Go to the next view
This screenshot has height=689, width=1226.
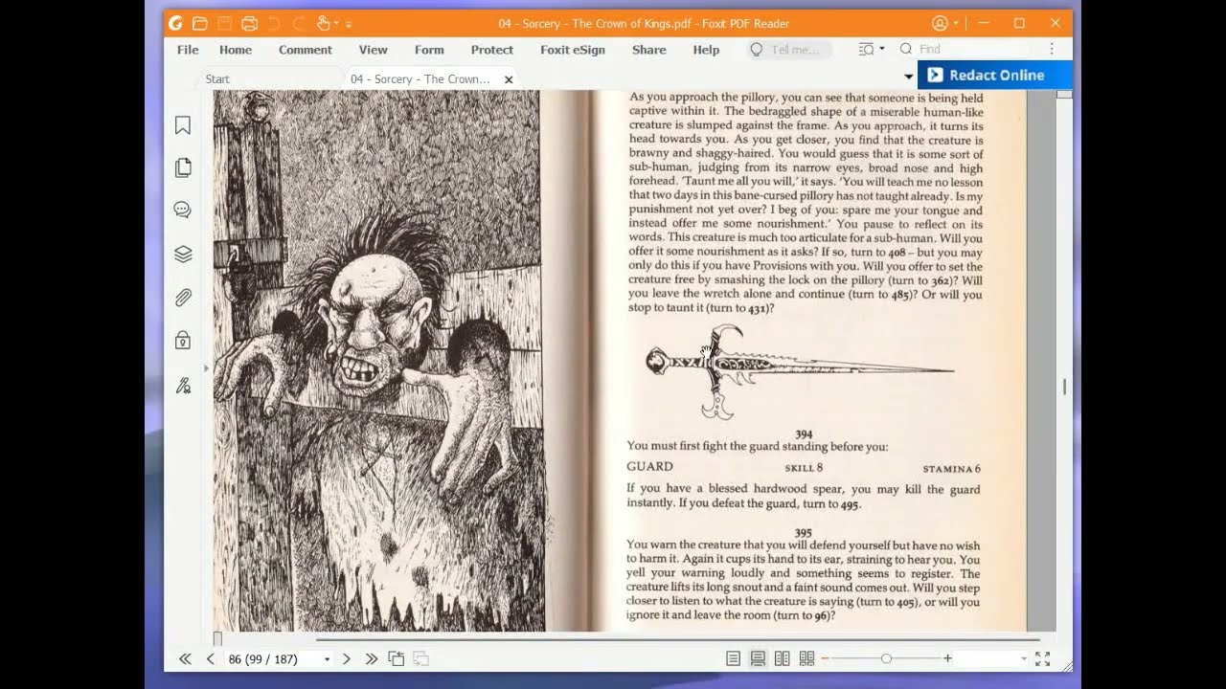tap(420, 658)
